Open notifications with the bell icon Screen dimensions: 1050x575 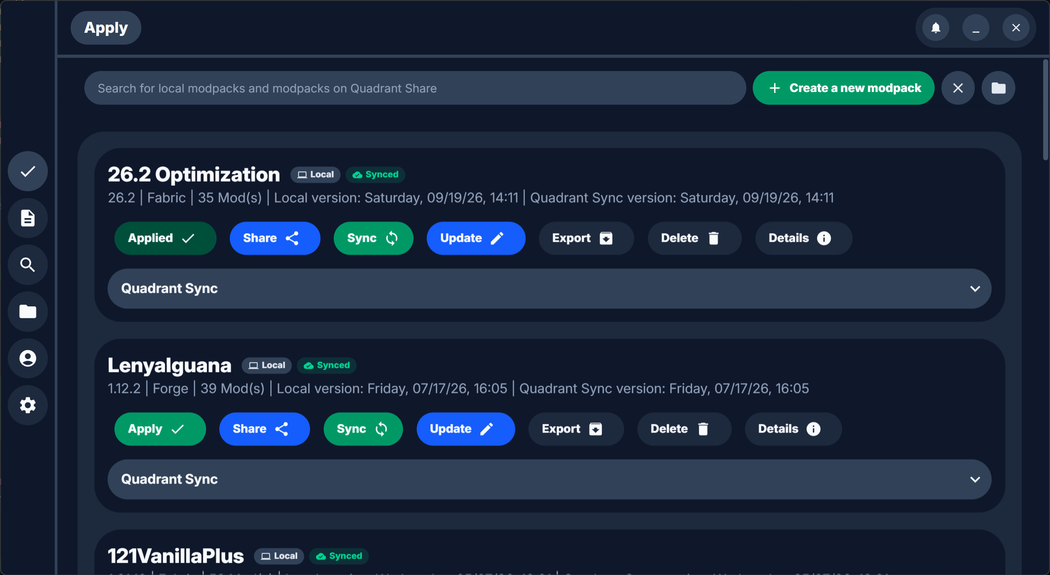pos(936,28)
